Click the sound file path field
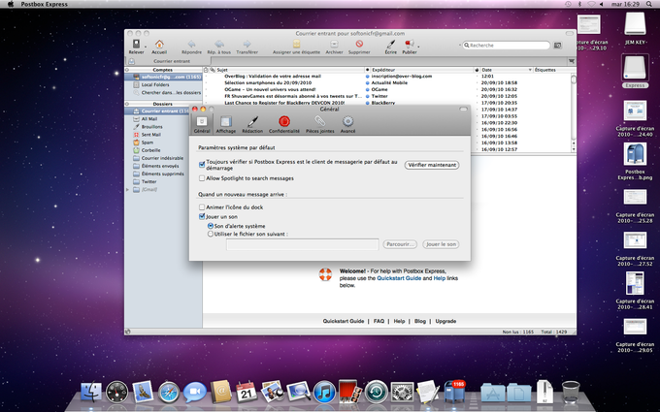The width and height of the screenshot is (660, 412). (x=302, y=244)
